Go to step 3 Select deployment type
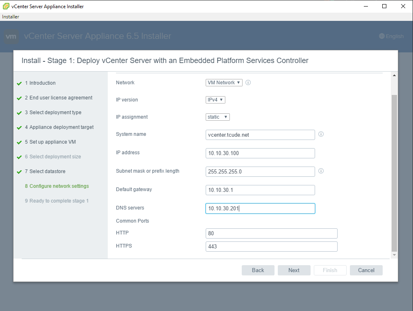Viewport: 413px width, 311px height. point(53,113)
